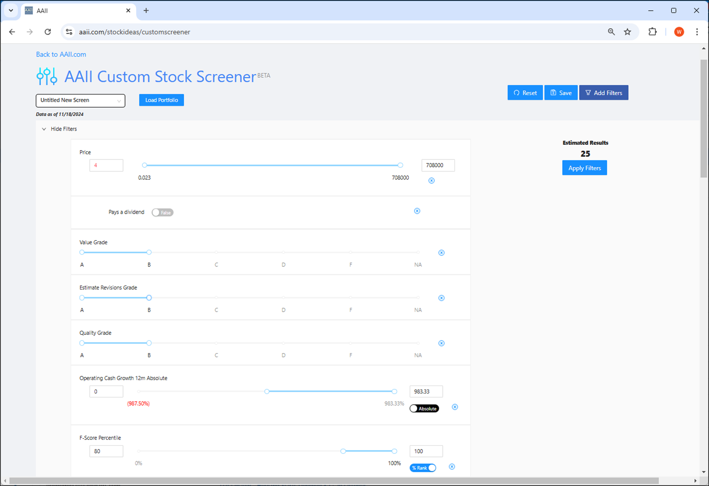Click the Estimate Revisions Grade B handle
The image size is (709, 486).
tap(149, 297)
